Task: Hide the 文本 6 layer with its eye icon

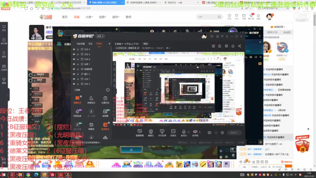Action: pyautogui.click(x=74, y=54)
